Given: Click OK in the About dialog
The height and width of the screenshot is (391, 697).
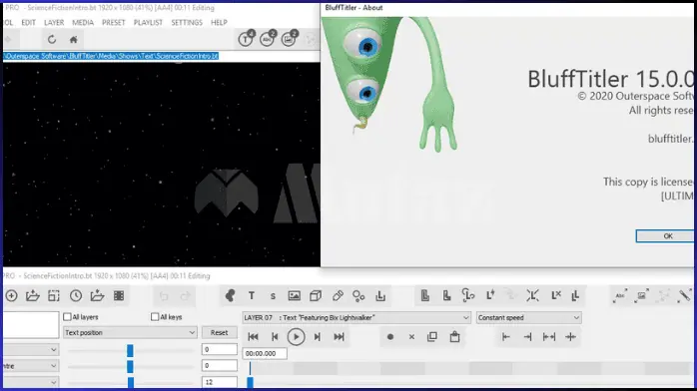Looking at the screenshot, I should point(665,236).
